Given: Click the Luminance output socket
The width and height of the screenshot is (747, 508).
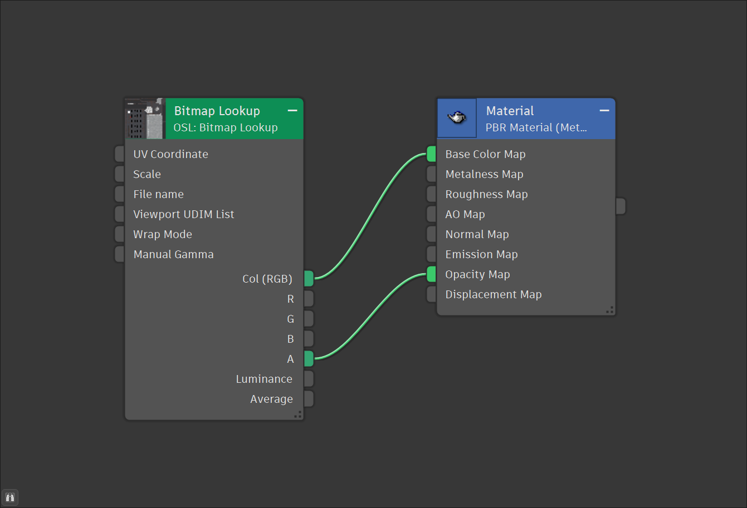Looking at the screenshot, I should tap(309, 379).
